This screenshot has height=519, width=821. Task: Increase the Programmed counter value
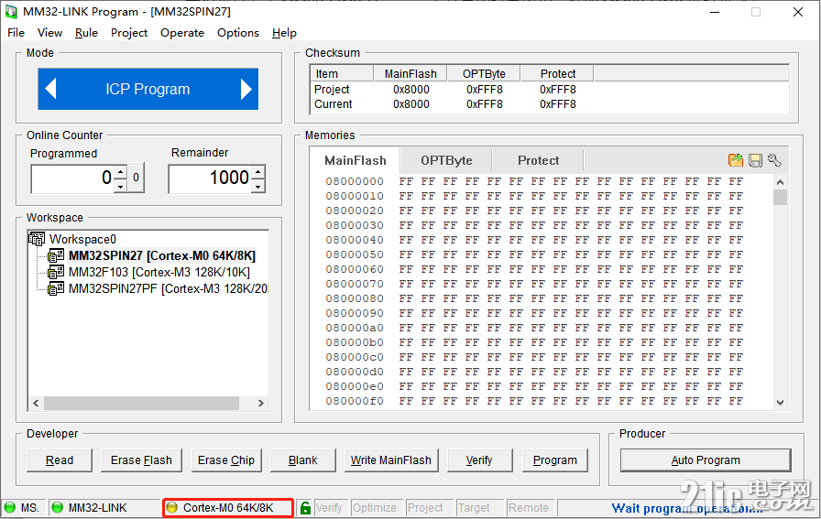(121, 172)
